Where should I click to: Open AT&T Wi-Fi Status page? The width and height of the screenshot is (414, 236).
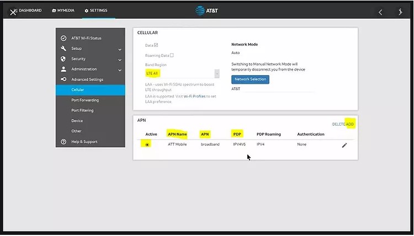coord(86,38)
